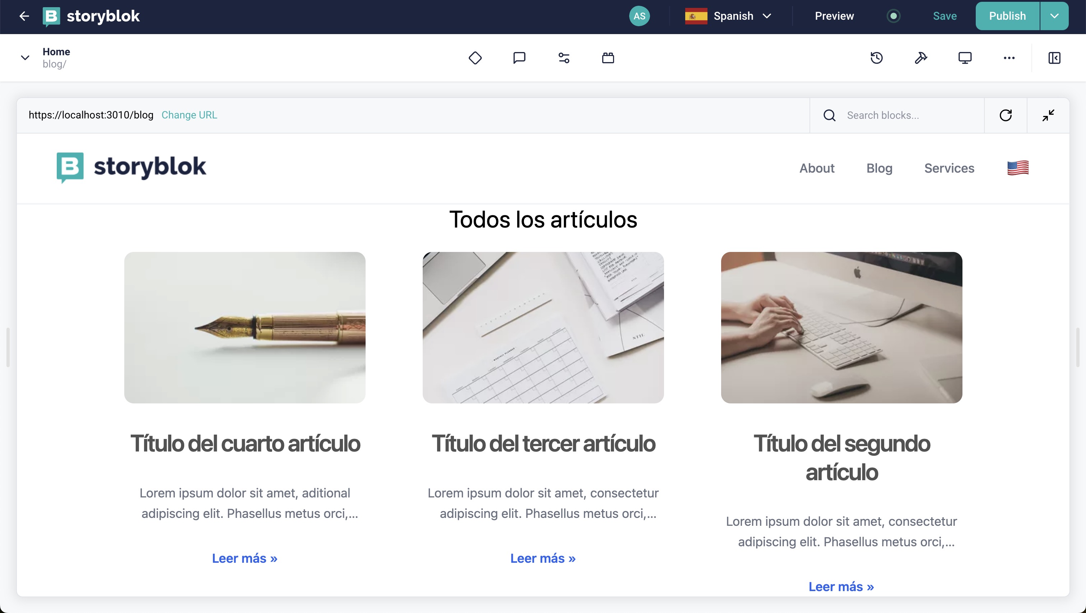Open the settings sliders icon in the toolbar

tap(564, 58)
